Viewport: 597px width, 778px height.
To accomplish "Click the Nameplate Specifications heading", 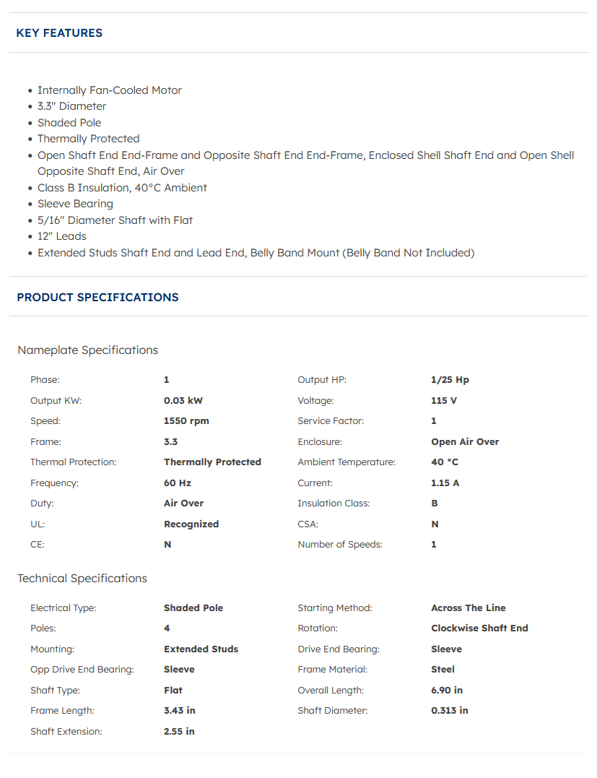I will tap(87, 350).
